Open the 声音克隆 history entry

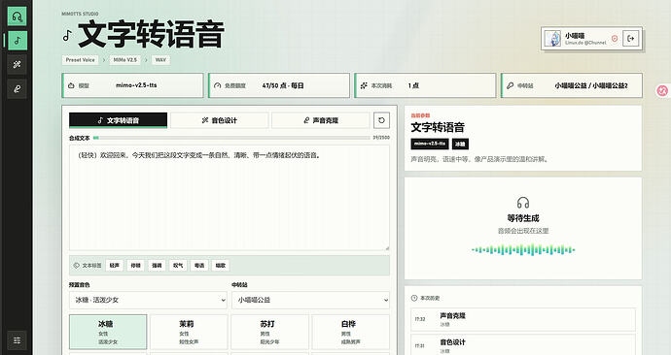pyautogui.click(x=523, y=319)
